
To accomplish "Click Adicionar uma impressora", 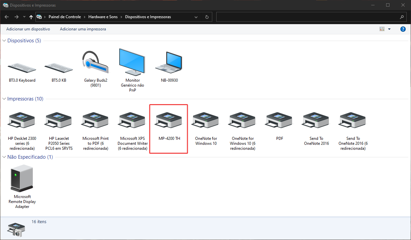I will click(83, 29).
